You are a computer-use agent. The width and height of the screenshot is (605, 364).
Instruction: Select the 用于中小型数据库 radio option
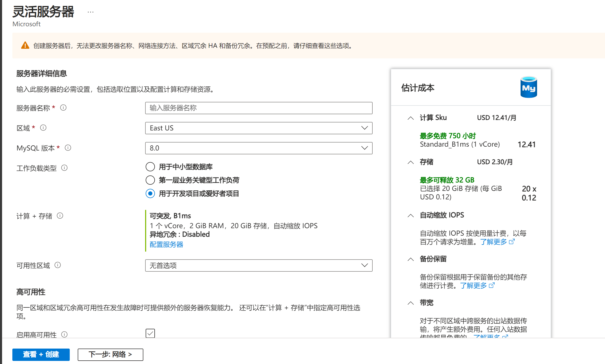coord(150,167)
